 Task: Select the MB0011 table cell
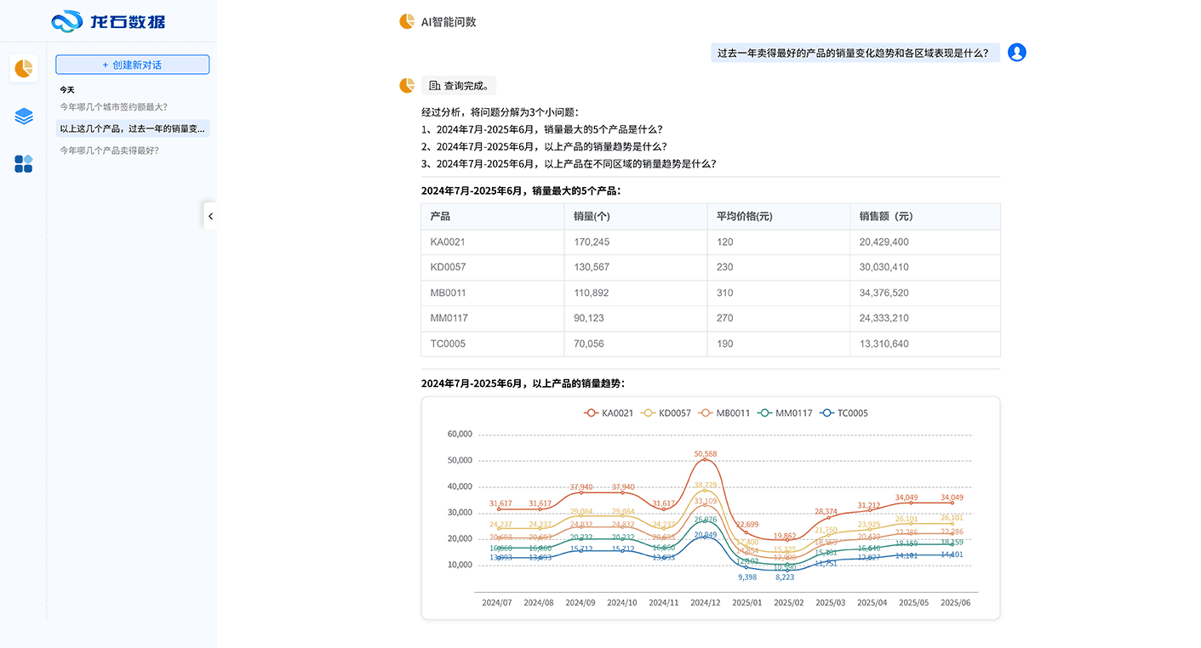click(x=493, y=293)
